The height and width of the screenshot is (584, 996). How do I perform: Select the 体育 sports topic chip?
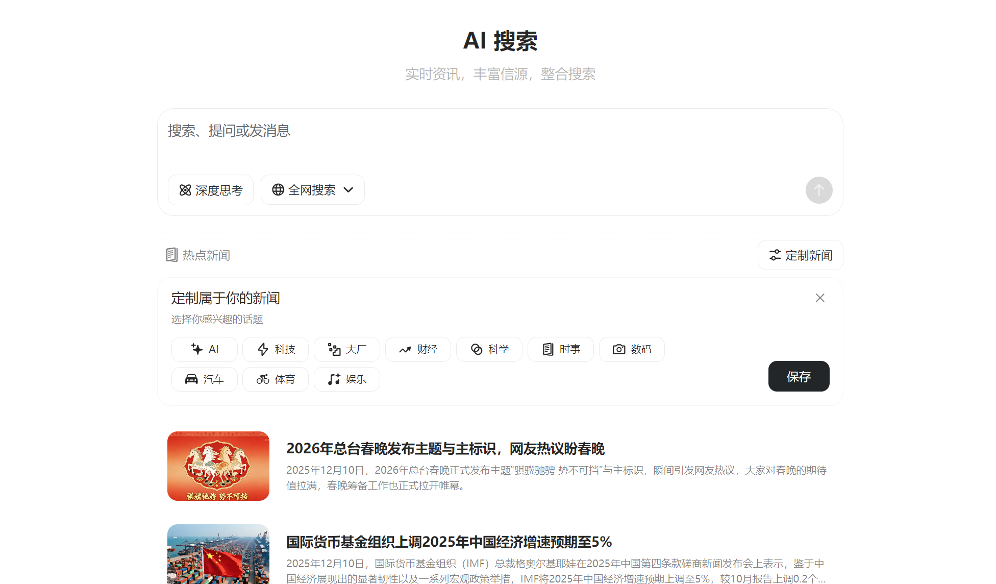[276, 379]
